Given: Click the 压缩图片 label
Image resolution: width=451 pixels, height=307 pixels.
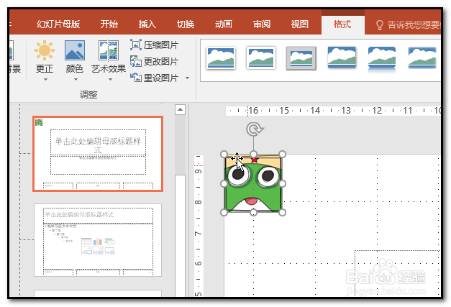Looking at the screenshot, I should (161, 45).
